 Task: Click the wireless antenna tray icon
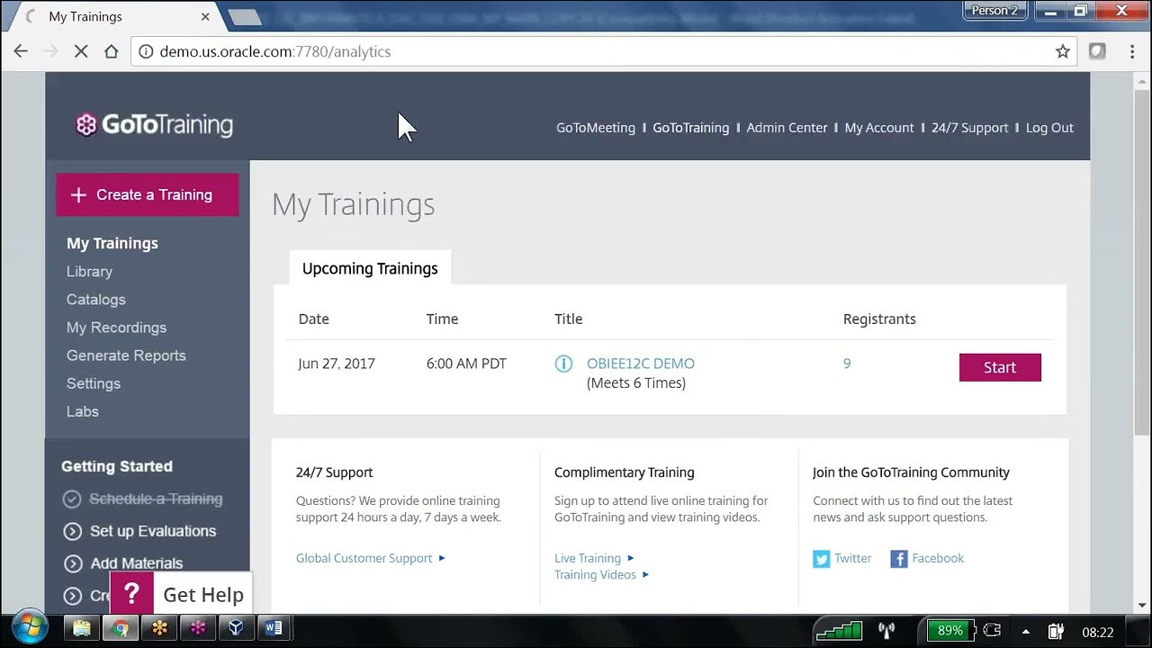[x=886, y=631]
